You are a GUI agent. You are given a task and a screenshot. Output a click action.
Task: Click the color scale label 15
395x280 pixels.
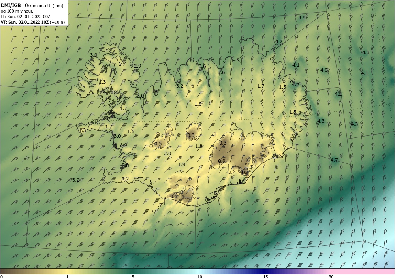point(265,277)
